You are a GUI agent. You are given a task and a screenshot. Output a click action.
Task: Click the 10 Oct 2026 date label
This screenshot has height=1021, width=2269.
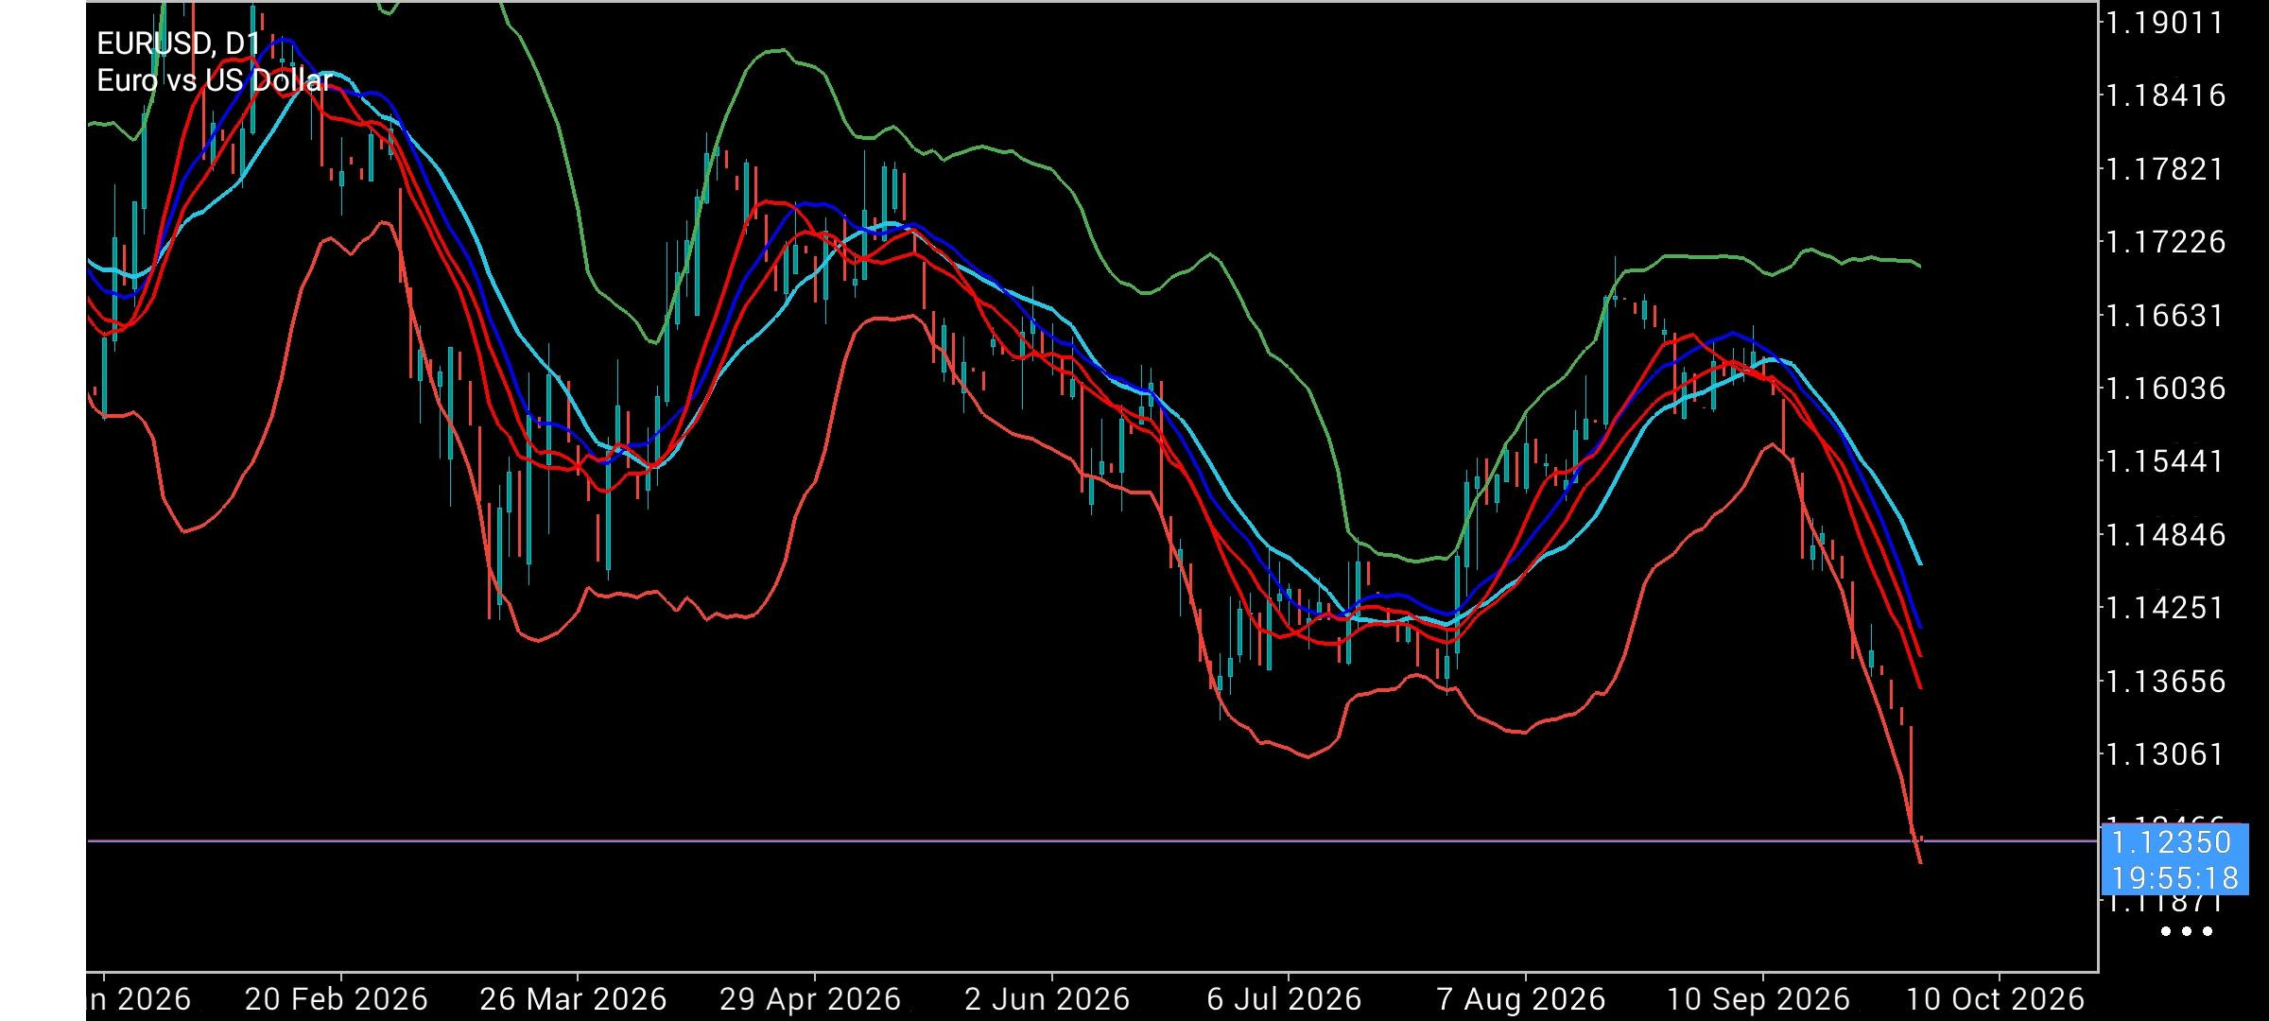(1994, 999)
